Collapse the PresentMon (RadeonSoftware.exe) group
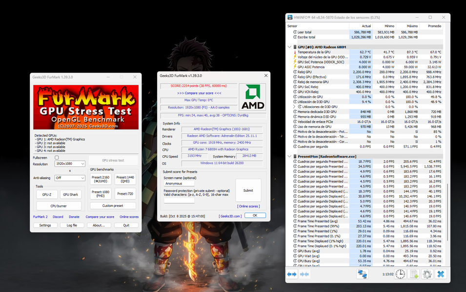The width and height of the screenshot is (466, 292). (x=290, y=156)
